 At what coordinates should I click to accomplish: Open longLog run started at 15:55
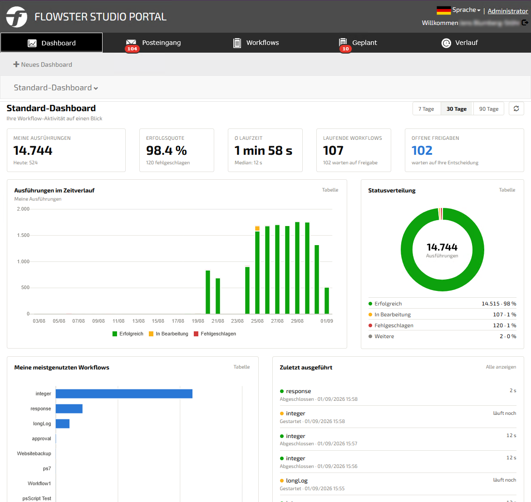tap(398, 484)
